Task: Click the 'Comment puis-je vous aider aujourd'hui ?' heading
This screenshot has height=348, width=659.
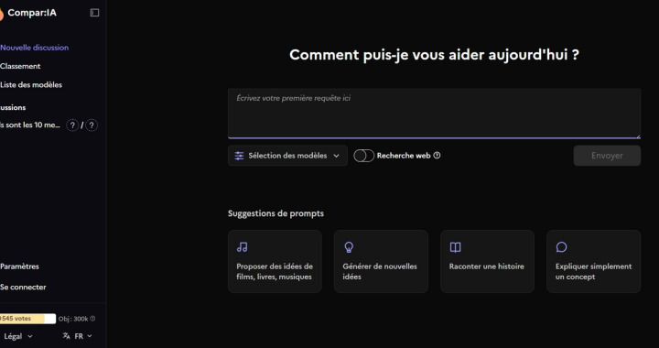Action: (x=434, y=55)
